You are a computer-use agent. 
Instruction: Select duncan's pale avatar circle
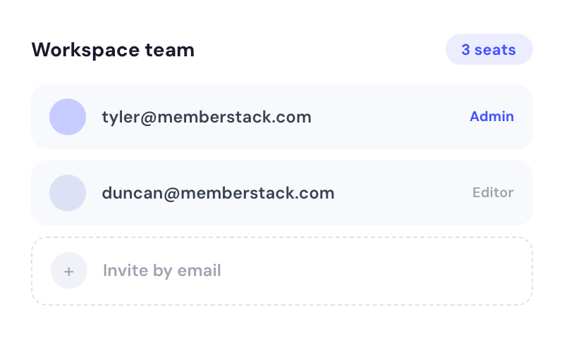pyautogui.click(x=68, y=193)
